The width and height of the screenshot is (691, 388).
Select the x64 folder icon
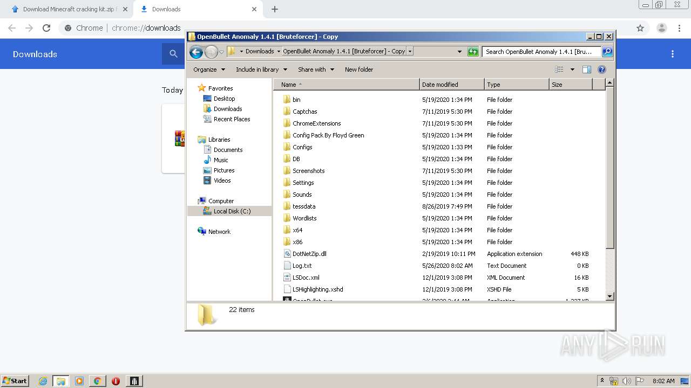287,230
